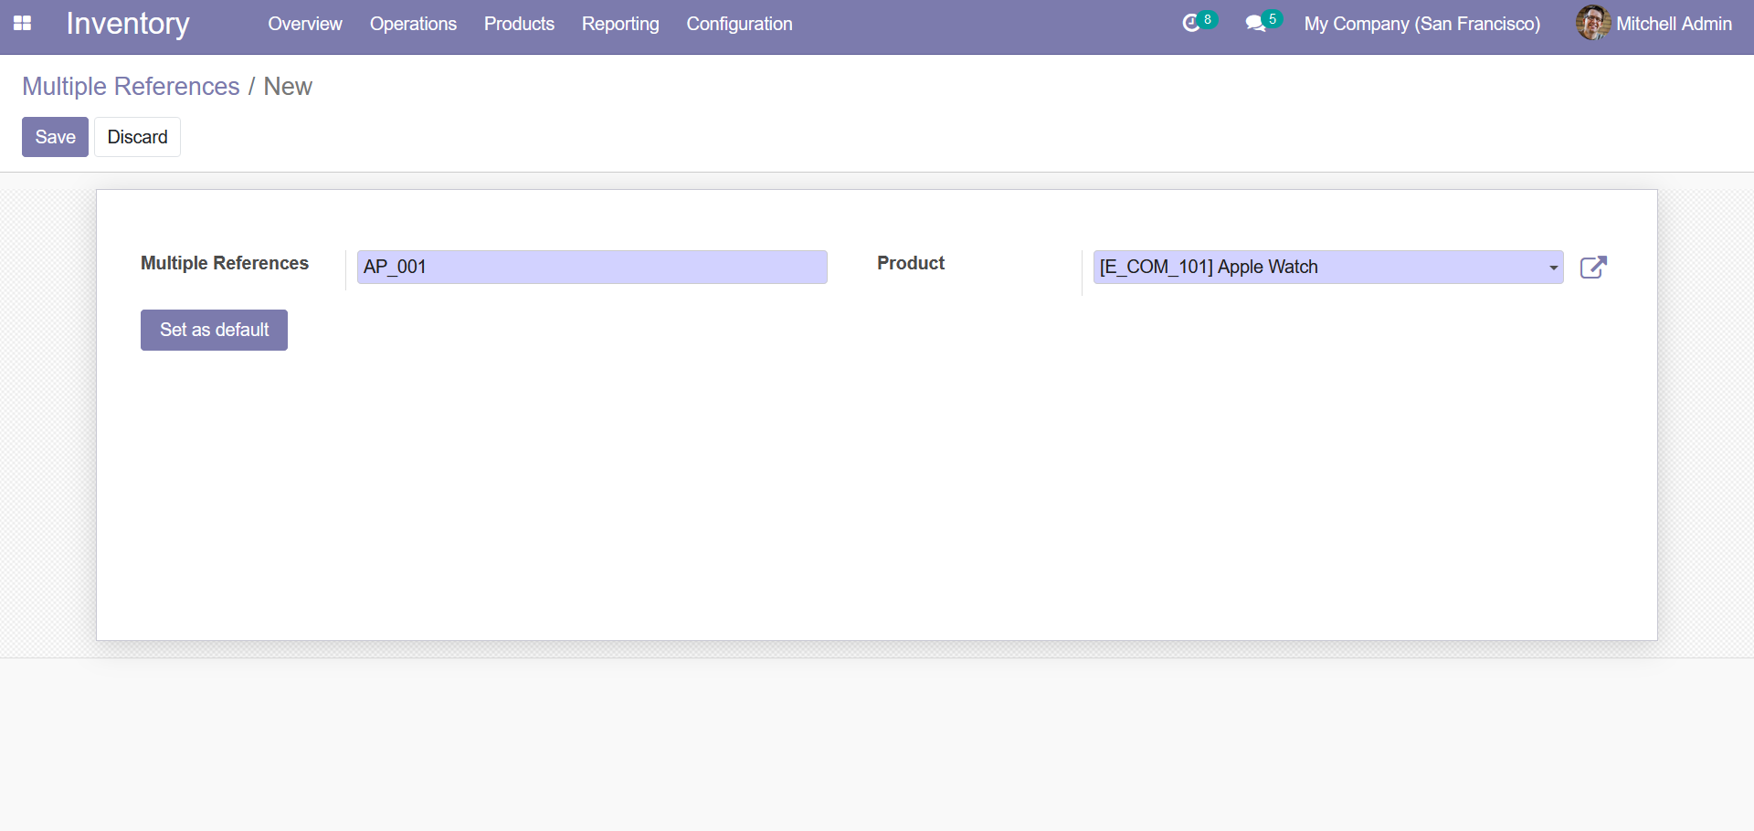Save the new reference record

point(55,137)
